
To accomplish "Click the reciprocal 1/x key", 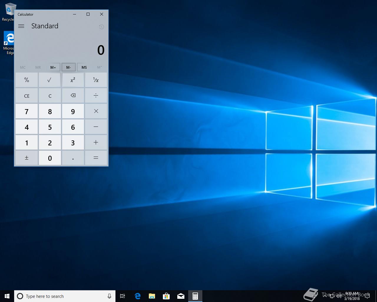I will click(96, 80).
